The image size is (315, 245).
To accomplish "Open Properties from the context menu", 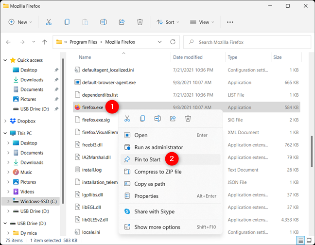I will (170, 196).
